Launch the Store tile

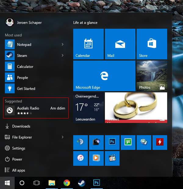(x=152, y=44)
